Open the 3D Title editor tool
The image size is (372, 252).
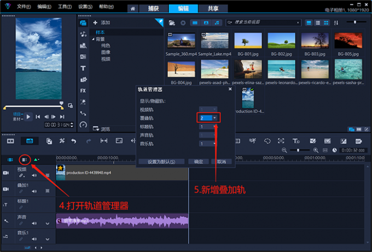point(296,141)
